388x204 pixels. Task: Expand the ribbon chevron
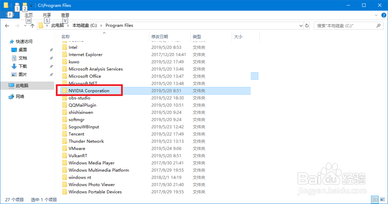(x=376, y=15)
